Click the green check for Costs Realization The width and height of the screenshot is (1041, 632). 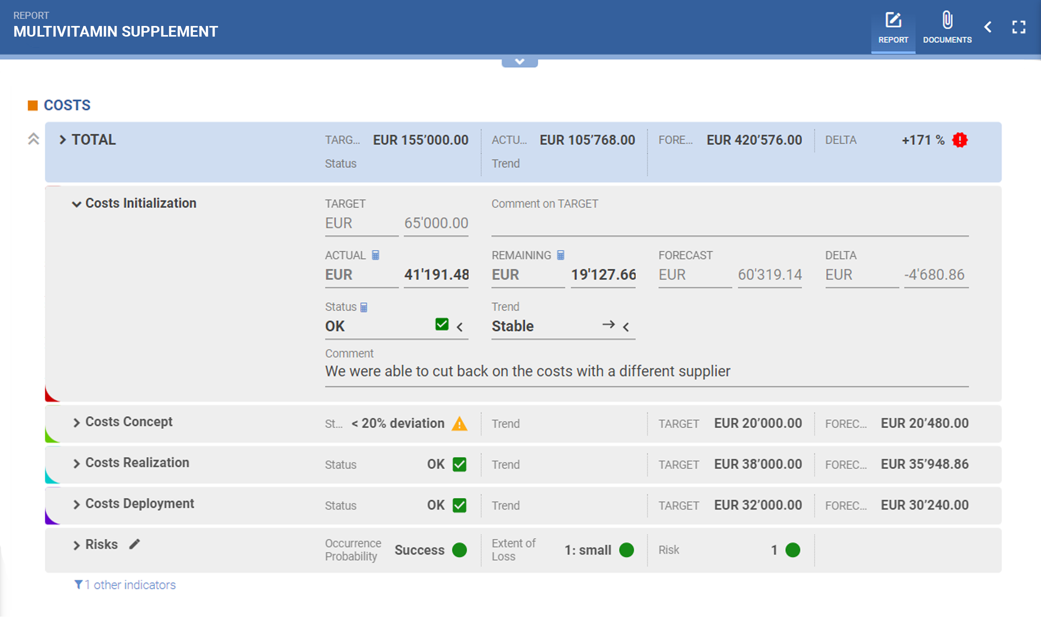tap(459, 464)
